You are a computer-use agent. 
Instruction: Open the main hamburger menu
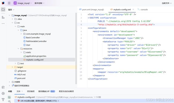(9, 3)
